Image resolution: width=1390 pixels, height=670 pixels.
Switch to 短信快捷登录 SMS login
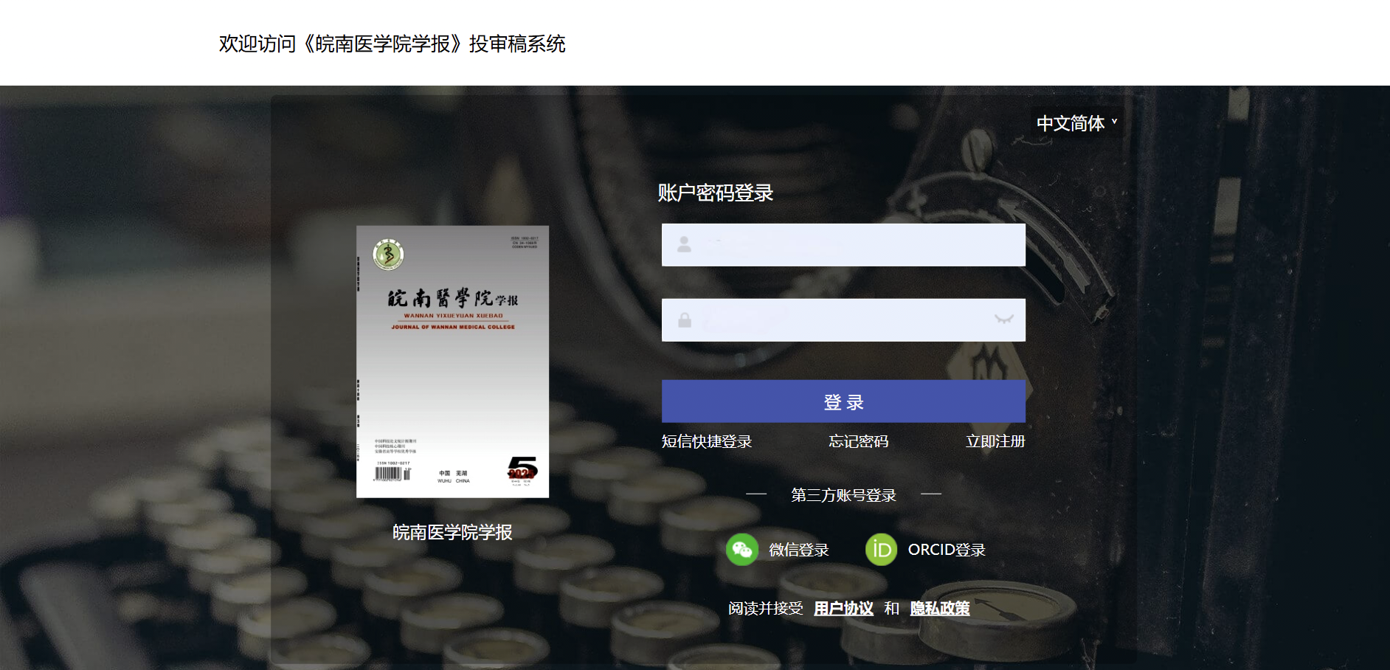click(706, 441)
